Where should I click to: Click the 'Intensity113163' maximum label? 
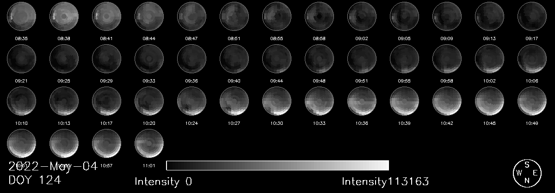click(386, 181)
